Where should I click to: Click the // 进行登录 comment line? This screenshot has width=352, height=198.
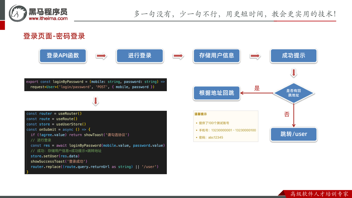(41, 140)
